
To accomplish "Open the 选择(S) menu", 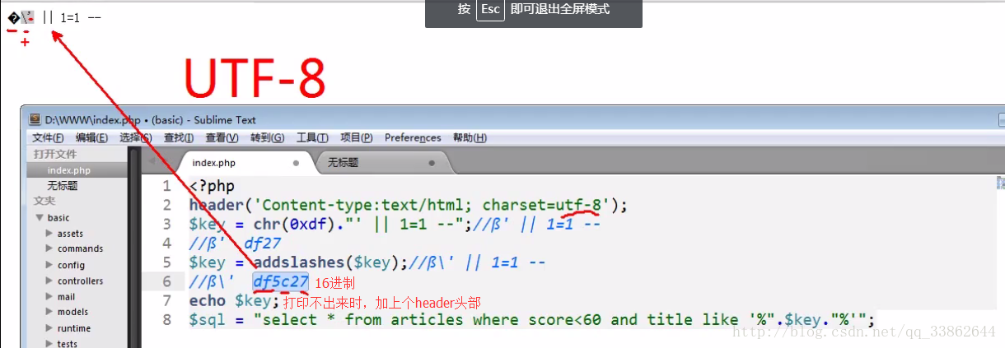I will [135, 137].
